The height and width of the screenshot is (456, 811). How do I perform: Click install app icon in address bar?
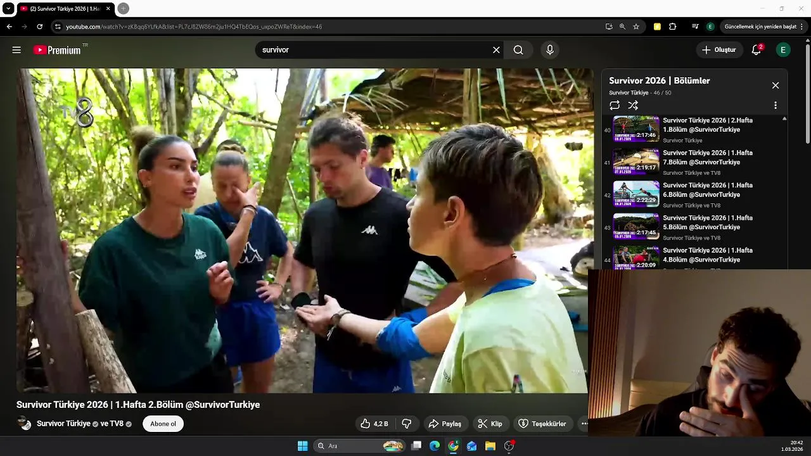coord(609,27)
